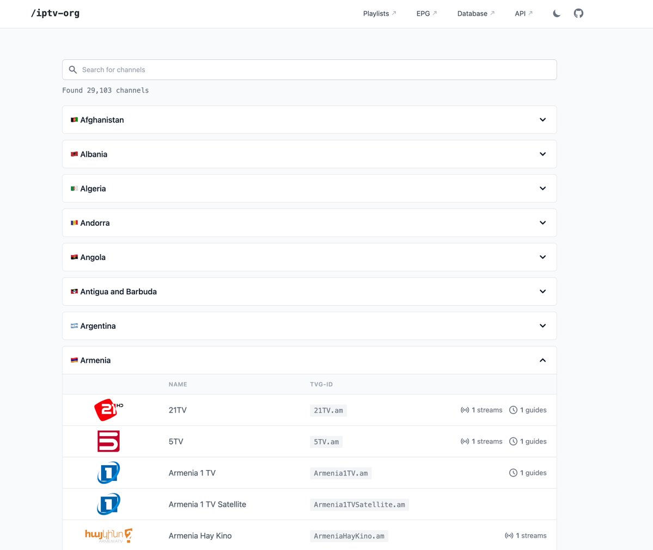653x550 pixels.
Task: Click the Armenia 1 TV Satellite logo
Action: click(108, 504)
